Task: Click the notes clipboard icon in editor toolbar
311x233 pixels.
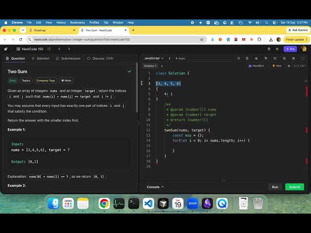Action: coord(247,58)
